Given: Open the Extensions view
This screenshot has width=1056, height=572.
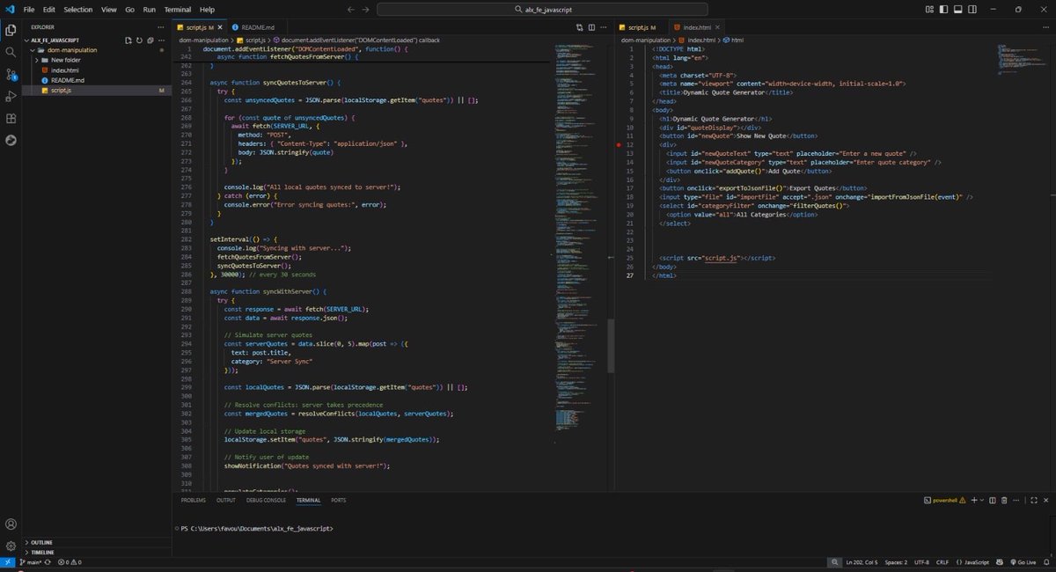Looking at the screenshot, I should 11,118.
